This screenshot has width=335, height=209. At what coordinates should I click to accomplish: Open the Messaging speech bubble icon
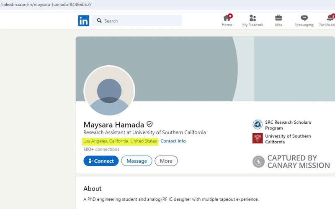coord(304,18)
